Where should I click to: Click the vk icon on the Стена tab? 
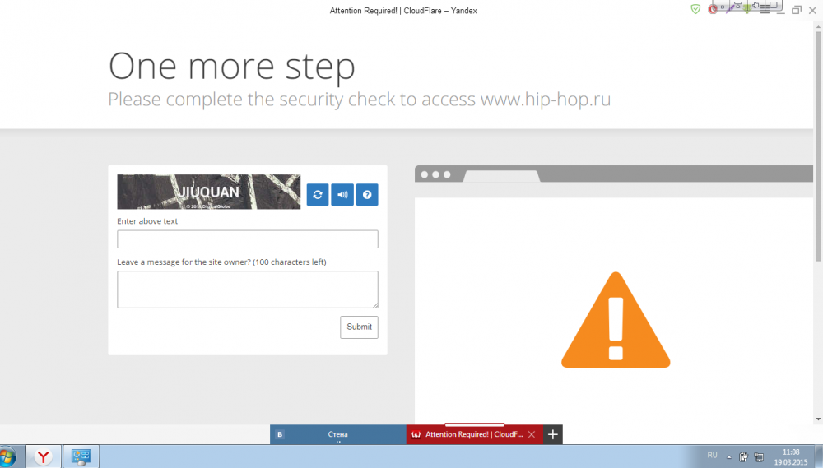click(x=280, y=434)
